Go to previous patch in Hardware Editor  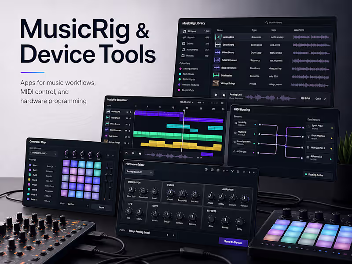point(168,235)
